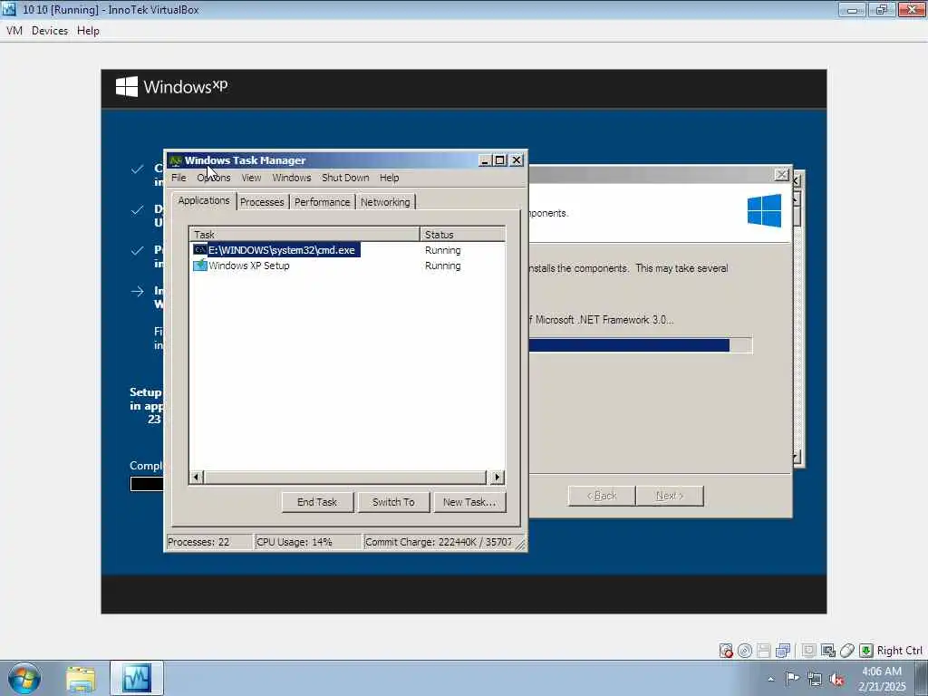Viewport: 928px width, 696px height.
Task: Click the CD/DVD drive indicator icon
Action: click(745, 651)
